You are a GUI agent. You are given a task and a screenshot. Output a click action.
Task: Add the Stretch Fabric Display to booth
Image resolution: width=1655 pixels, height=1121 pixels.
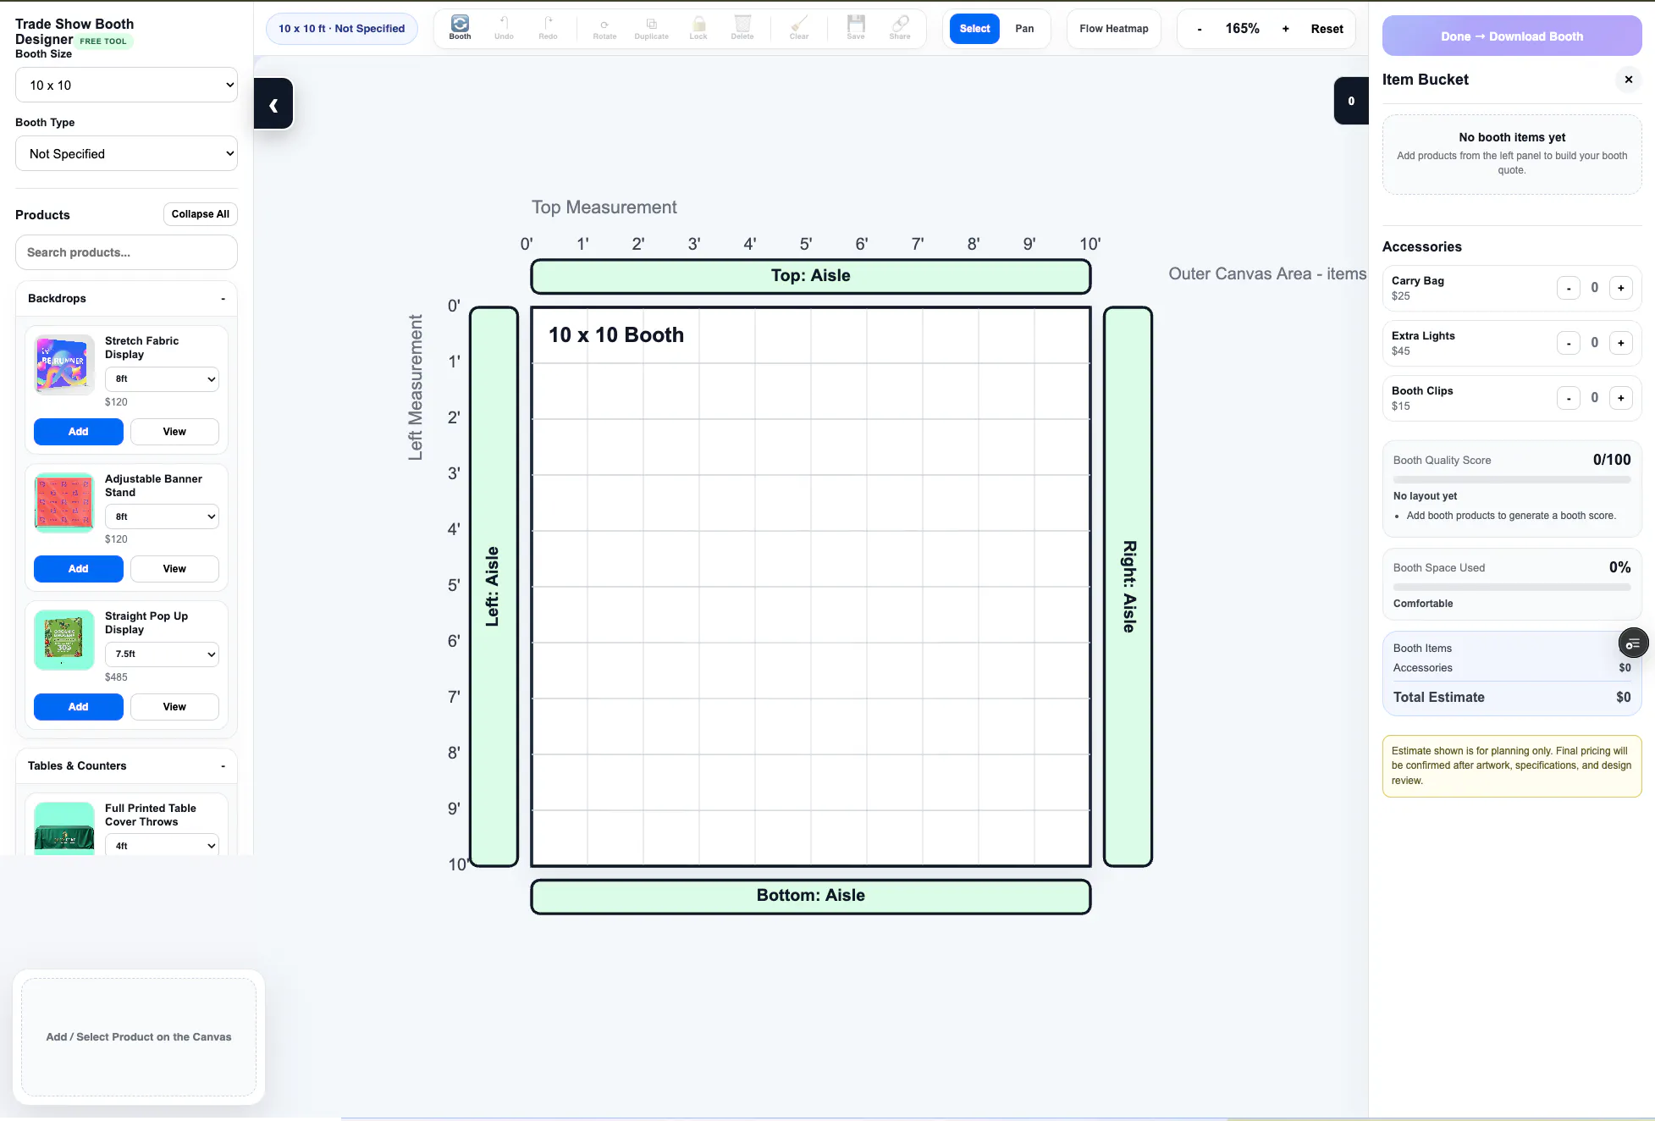tap(78, 432)
